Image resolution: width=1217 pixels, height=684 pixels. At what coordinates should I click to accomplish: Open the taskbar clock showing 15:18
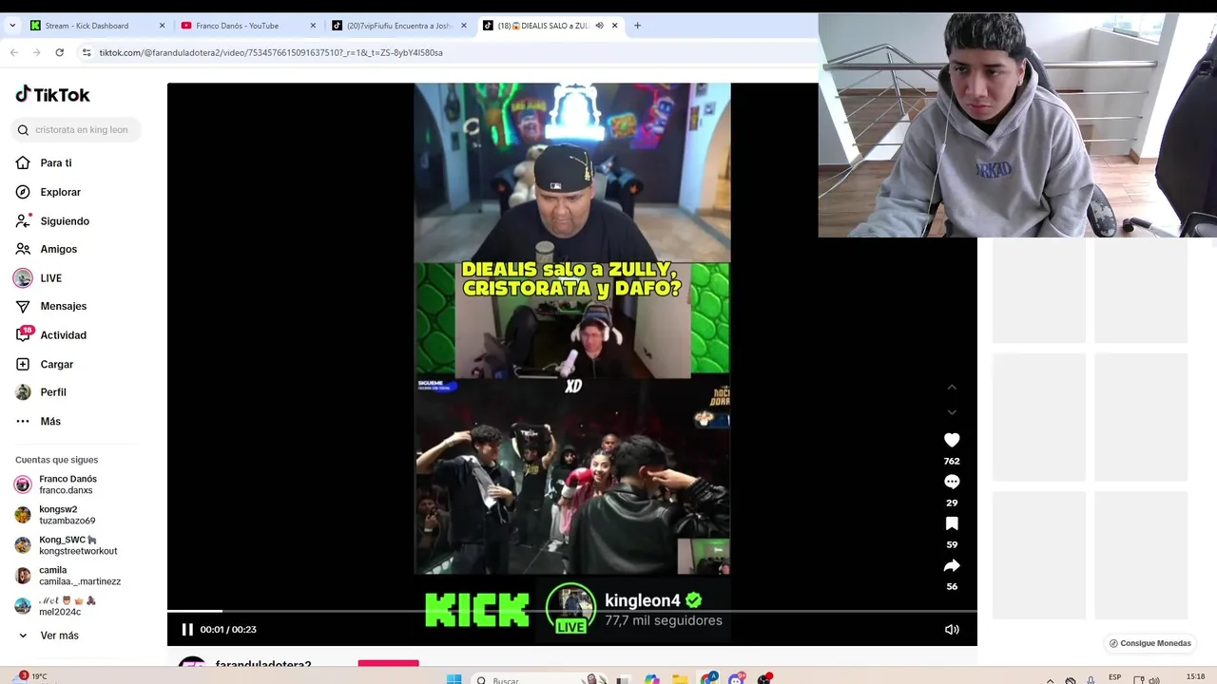click(1195, 677)
